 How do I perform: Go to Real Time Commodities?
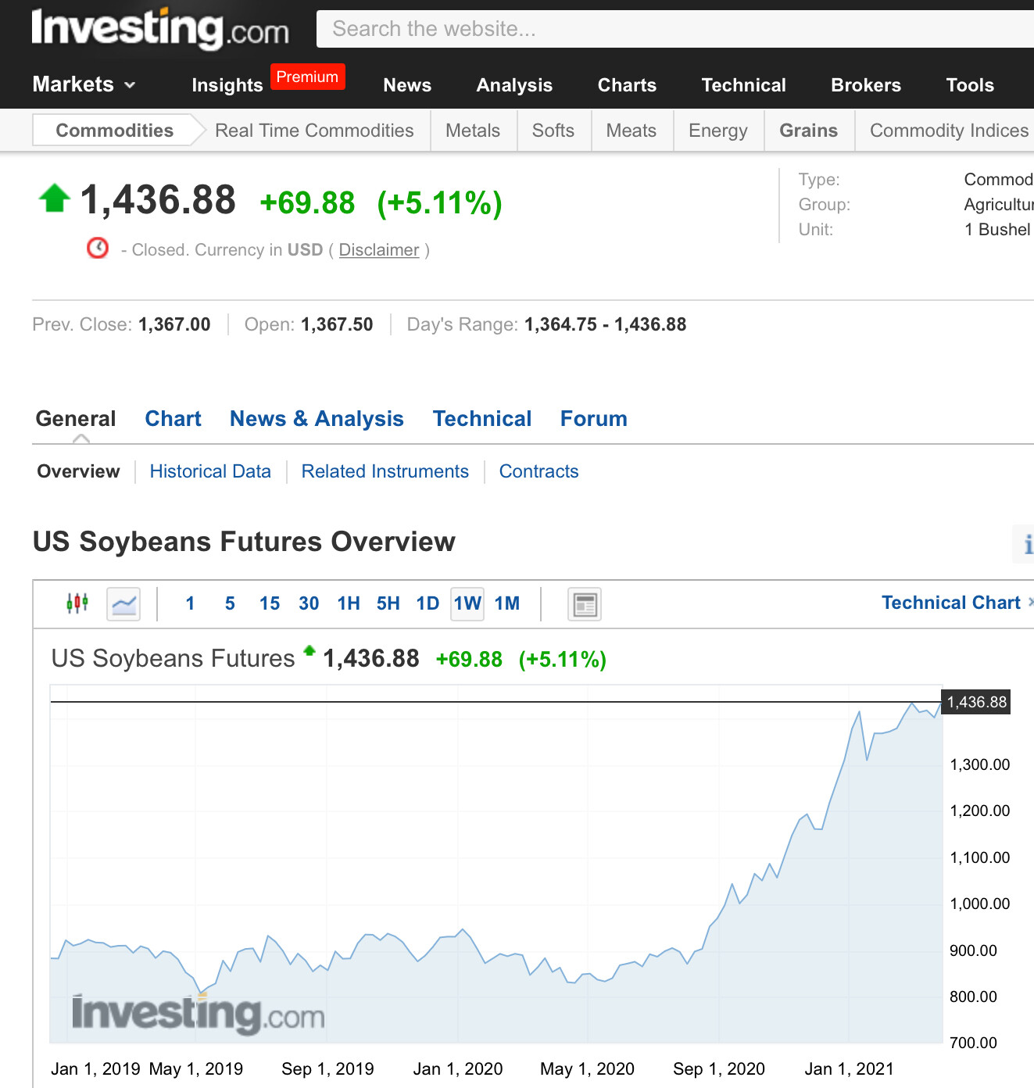[x=314, y=131]
